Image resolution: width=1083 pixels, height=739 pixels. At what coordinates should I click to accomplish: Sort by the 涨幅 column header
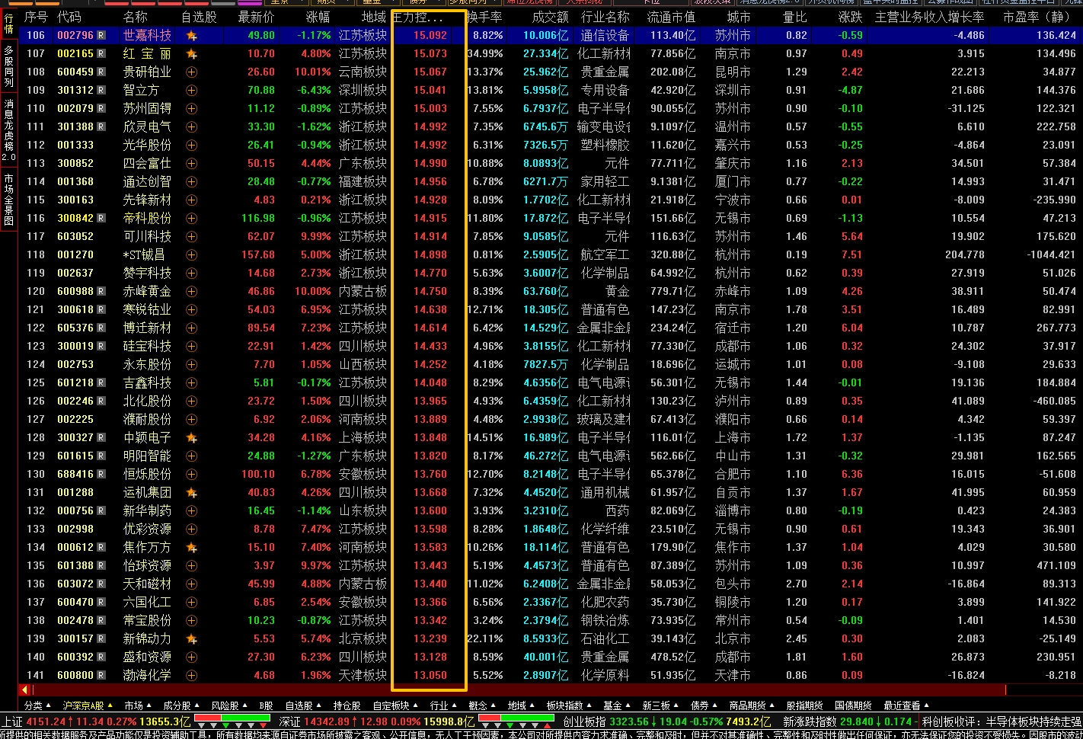coord(318,17)
